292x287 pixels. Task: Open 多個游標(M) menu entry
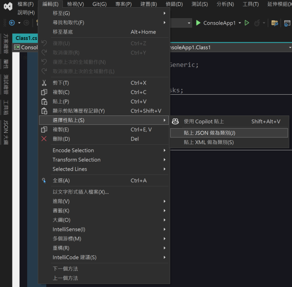tap(104, 239)
